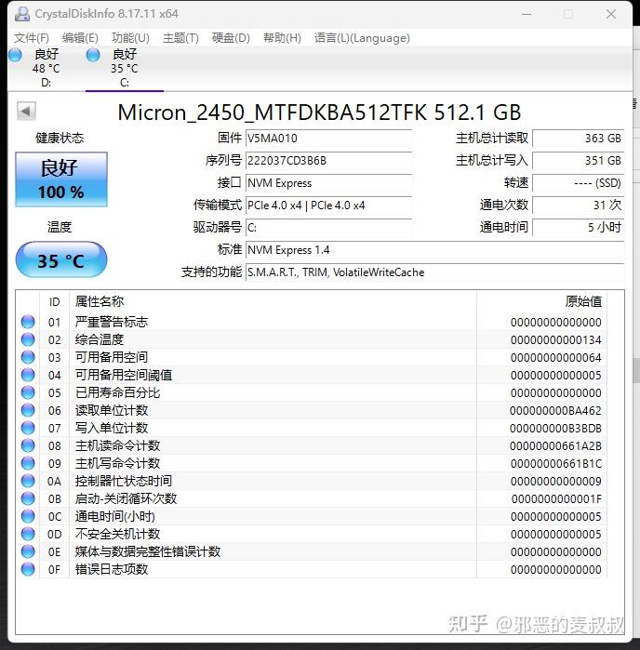This screenshot has height=650, width=640.
Task: Click the ID column header
Action: [54, 302]
